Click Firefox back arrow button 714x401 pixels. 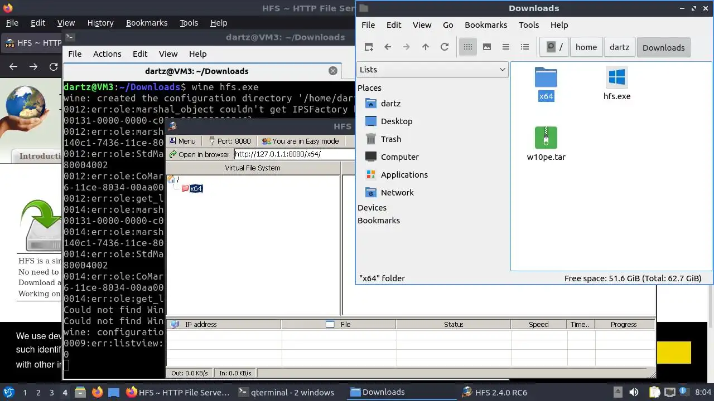(x=13, y=67)
